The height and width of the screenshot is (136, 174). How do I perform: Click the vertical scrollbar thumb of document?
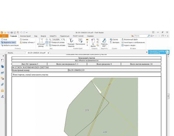coord(168,96)
